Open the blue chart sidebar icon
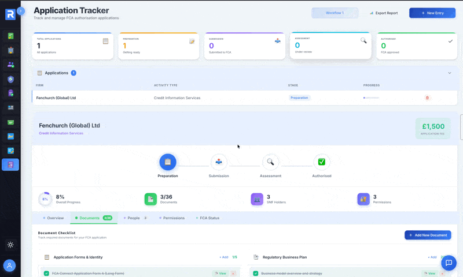This screenshot has width=463, height=277. [10, 136]
